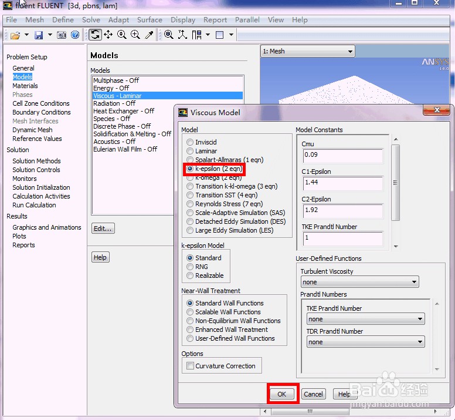Confirm the Viscous Model with OK
The width and height of the screenshot is (455, 420).
pyautogui.click(x=282, y=394)
